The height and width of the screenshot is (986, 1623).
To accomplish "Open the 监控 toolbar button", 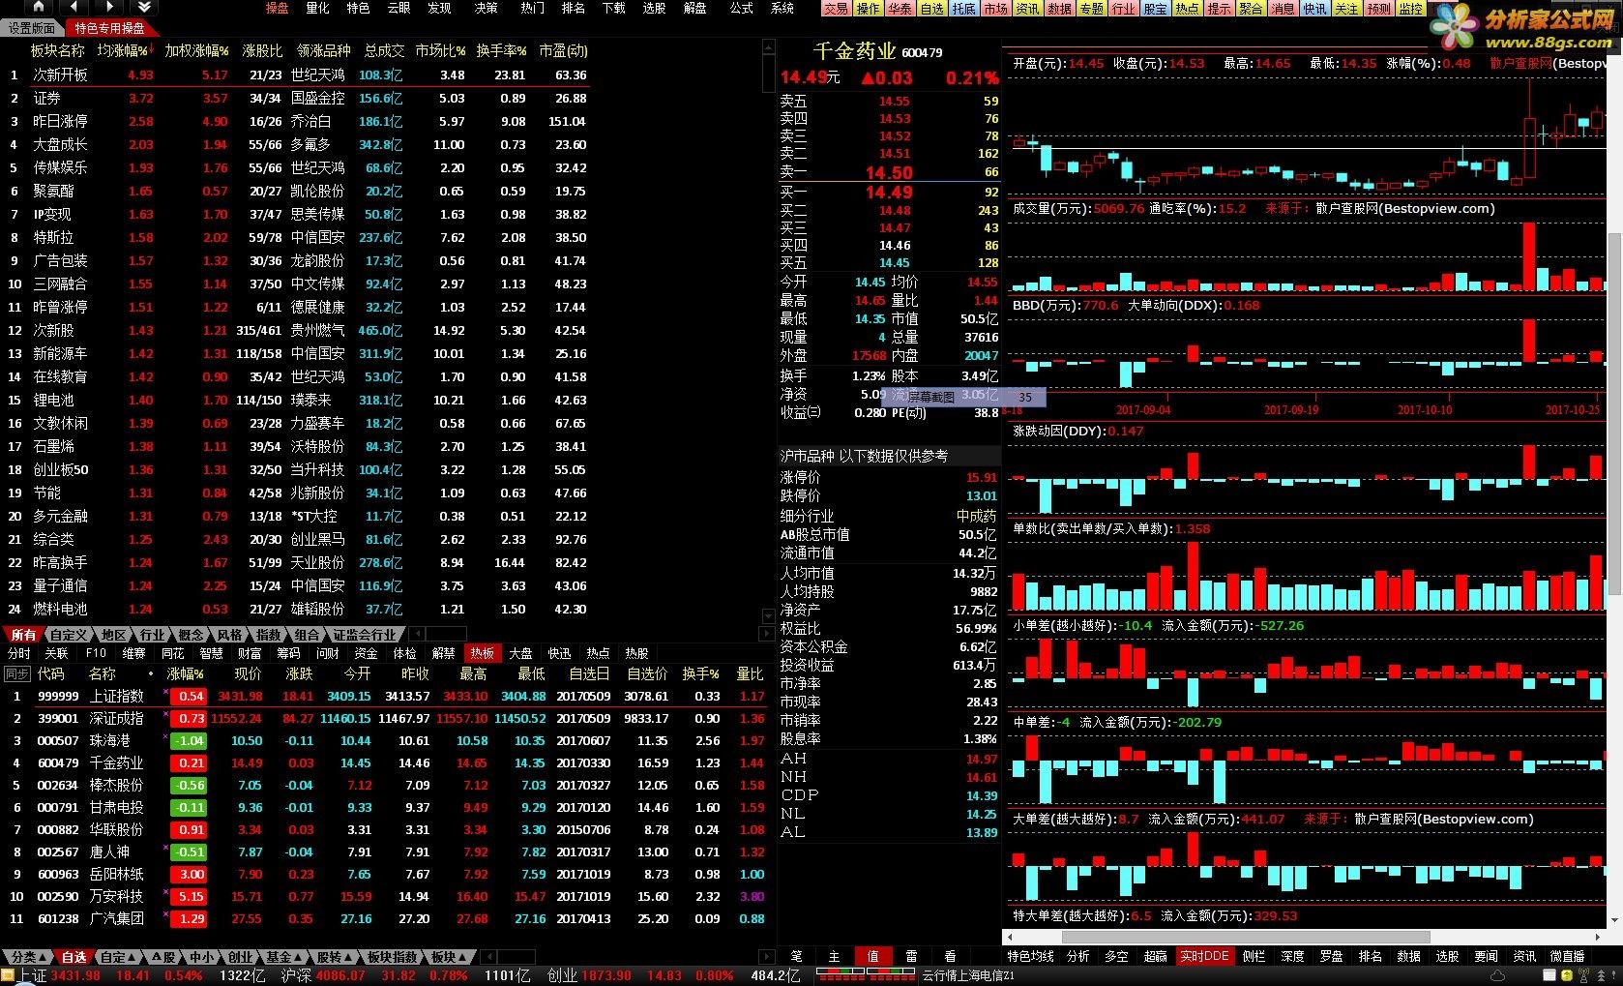I will (1410, 9).
